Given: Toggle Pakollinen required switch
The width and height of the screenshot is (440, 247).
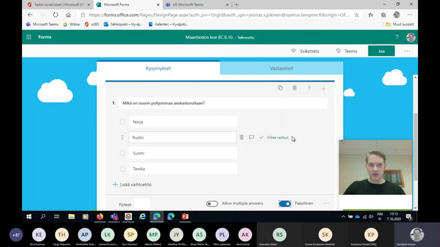Looking at the screenshot, I should [285, 204].
